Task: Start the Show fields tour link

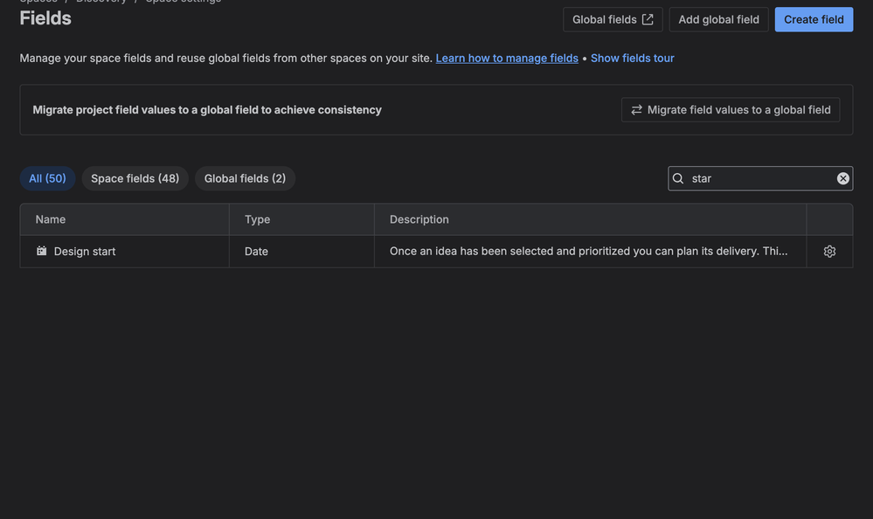Action: click(632, 58)
